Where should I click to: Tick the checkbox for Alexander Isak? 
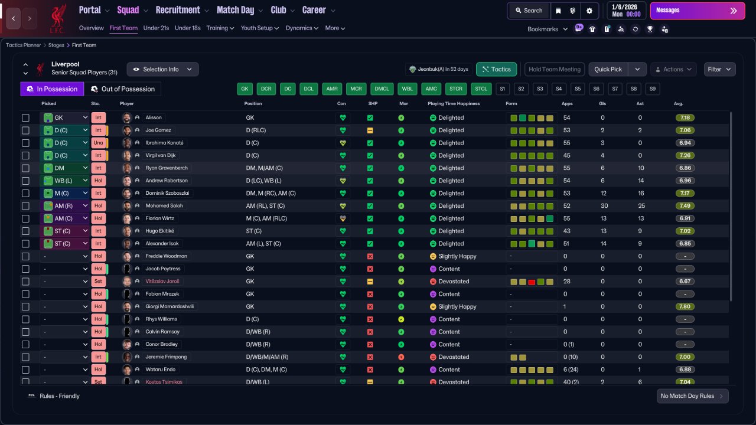click(x=25, y=244)
